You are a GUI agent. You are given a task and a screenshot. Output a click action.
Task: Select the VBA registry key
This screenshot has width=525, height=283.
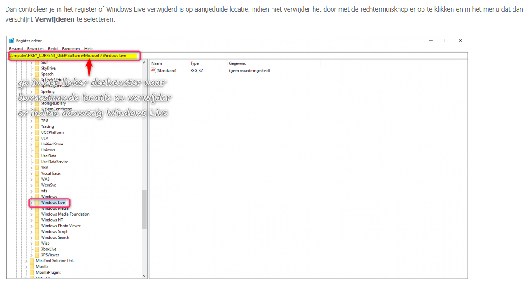coord(44,168)
